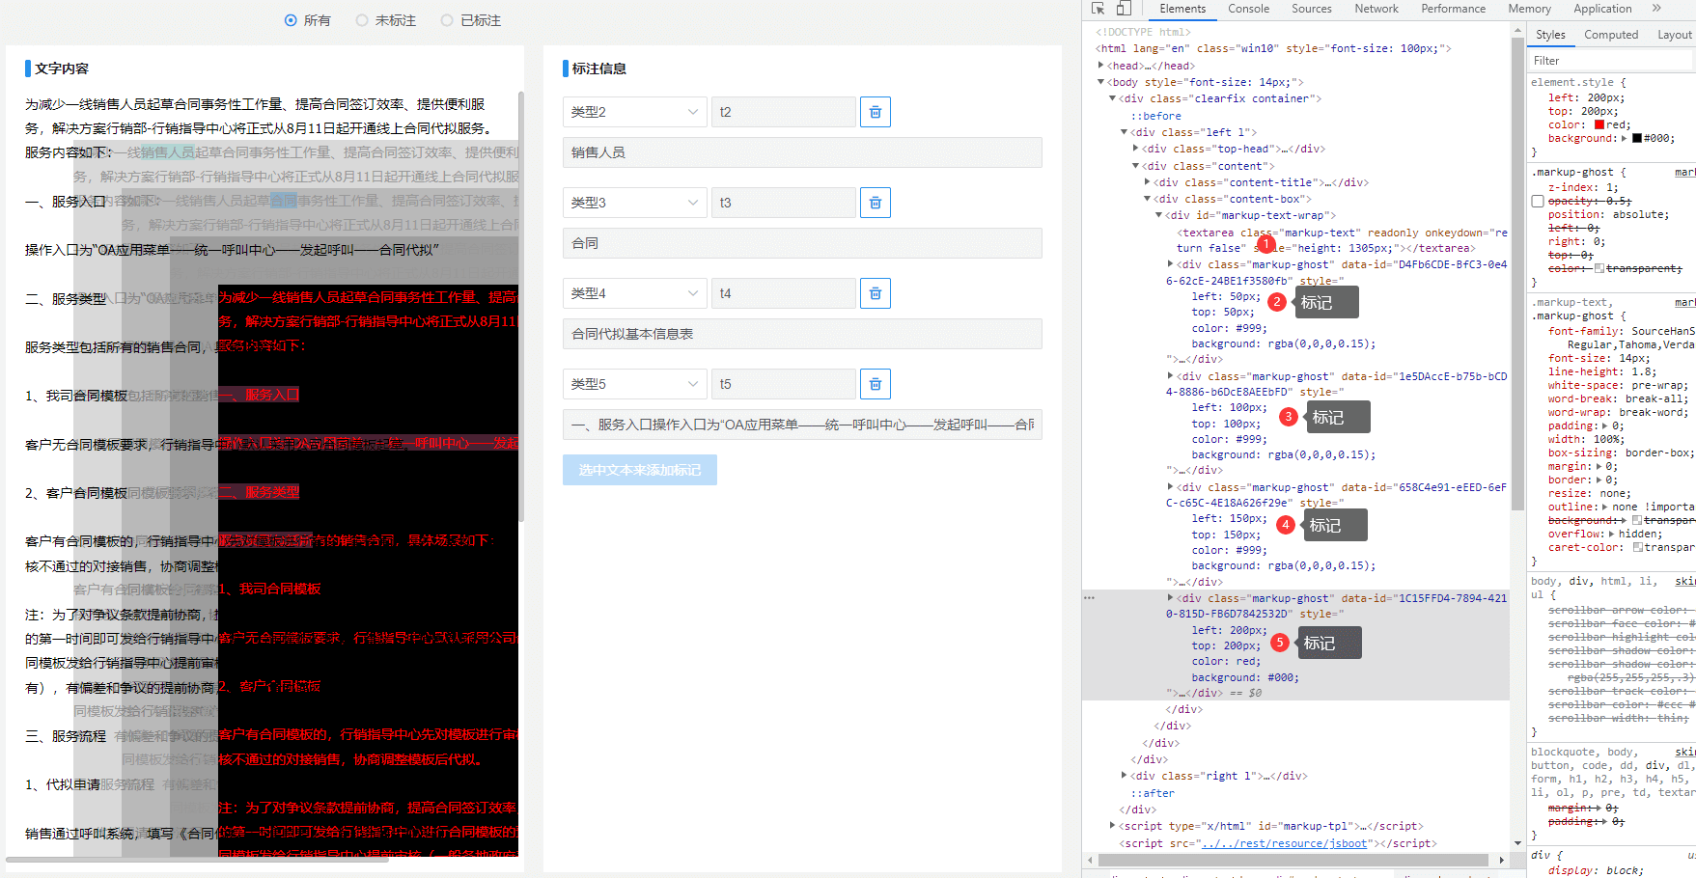
Task: Click the 合同代拟基本信息表 annotation text field
Action: click(x=802, y=334)
